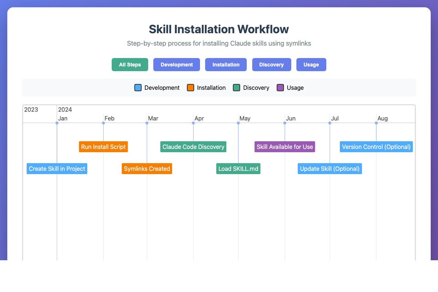Image resolution: width=438 pixels, height=292 pixels.
Task: Select the All Steps filter button
Action: pyautogui.click(x=130, y=65)
